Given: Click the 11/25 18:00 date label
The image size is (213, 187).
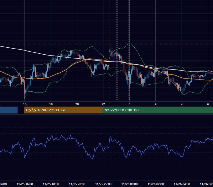Looking at the screenshot, I should click(x=51, y=184).
